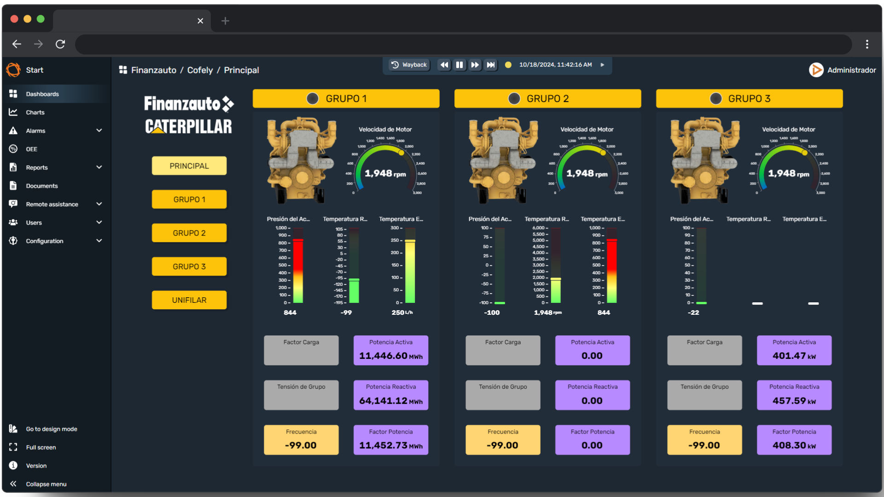
Task: Open Documents from the sidebar
Action: click(x=41, y=186)
